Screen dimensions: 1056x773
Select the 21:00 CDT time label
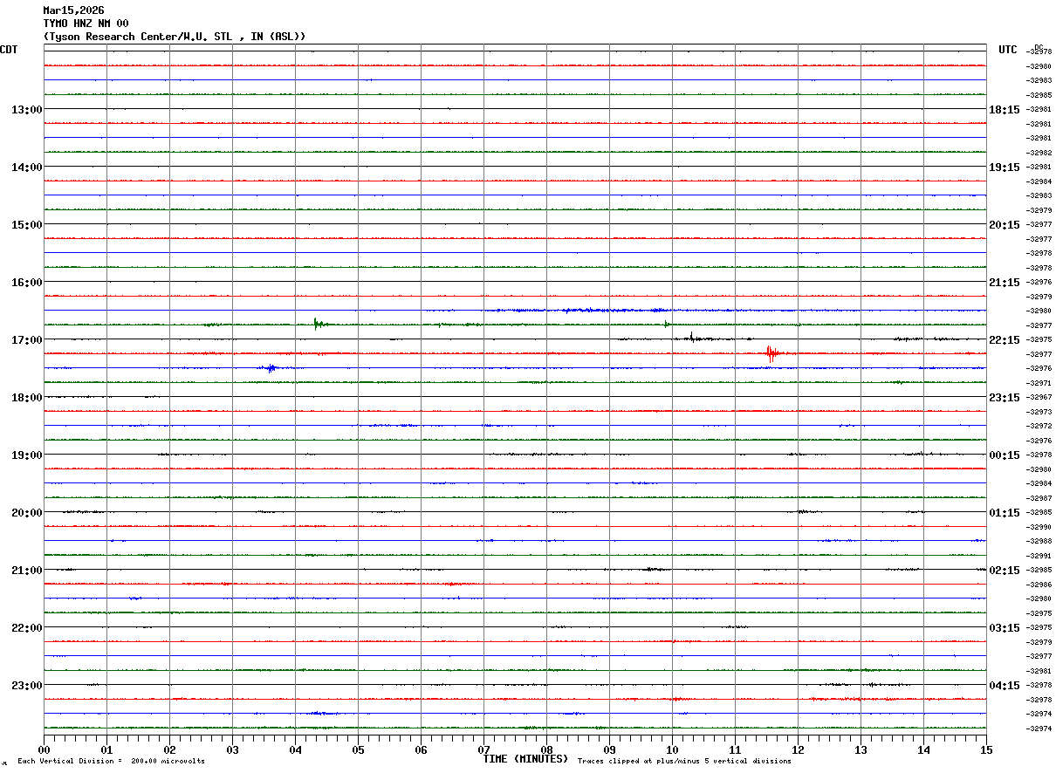[x=26, y=570]
